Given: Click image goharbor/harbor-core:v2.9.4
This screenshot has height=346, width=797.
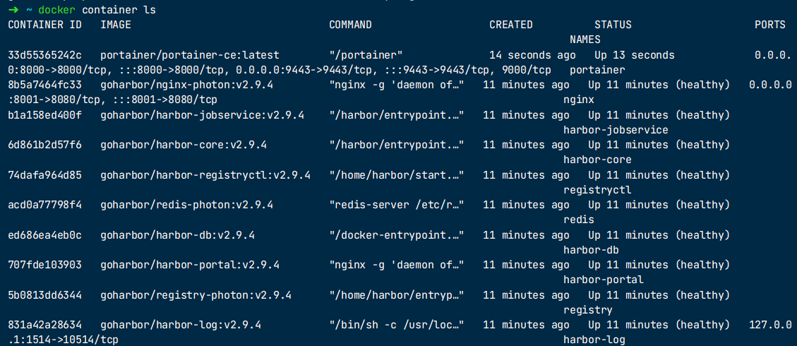Looking at the screenshot, I should pos(184,145).
